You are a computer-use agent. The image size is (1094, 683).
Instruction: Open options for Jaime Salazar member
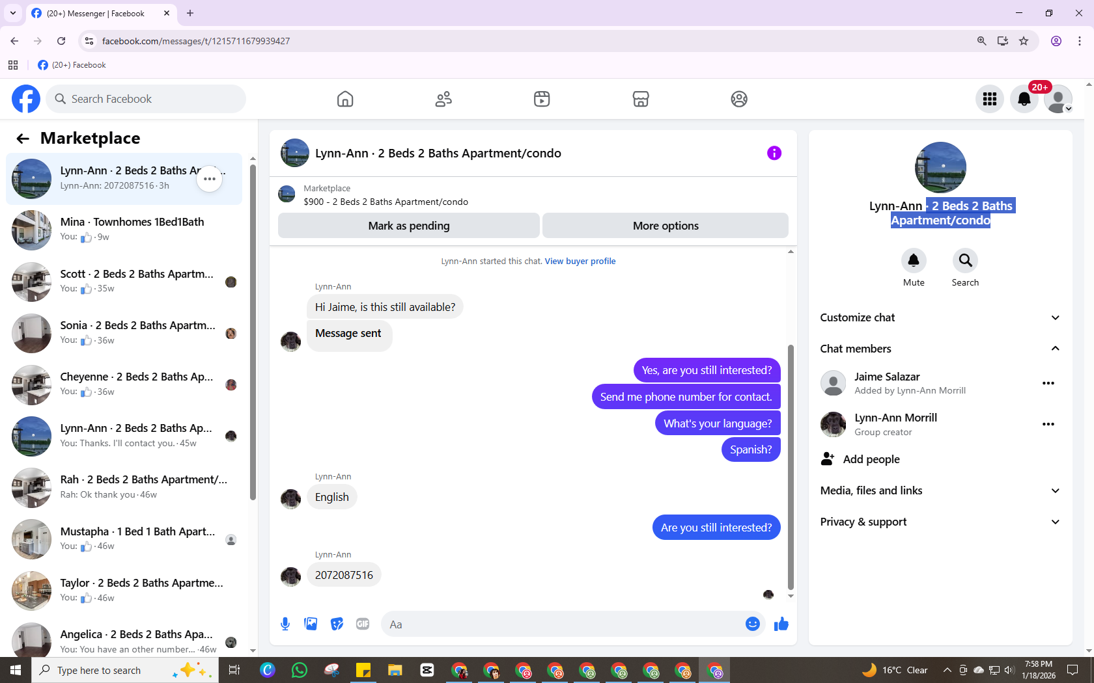[1048, 383]
